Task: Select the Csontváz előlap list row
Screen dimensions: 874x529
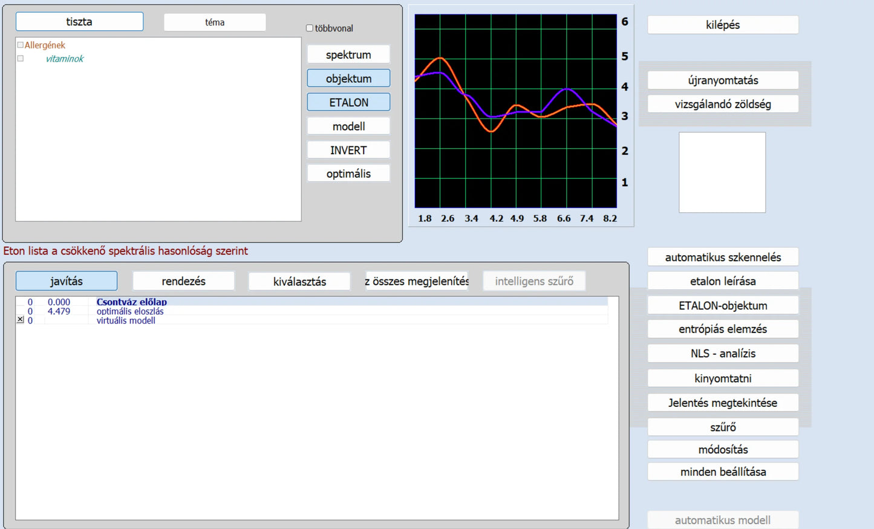Action: tap(131, 302)
